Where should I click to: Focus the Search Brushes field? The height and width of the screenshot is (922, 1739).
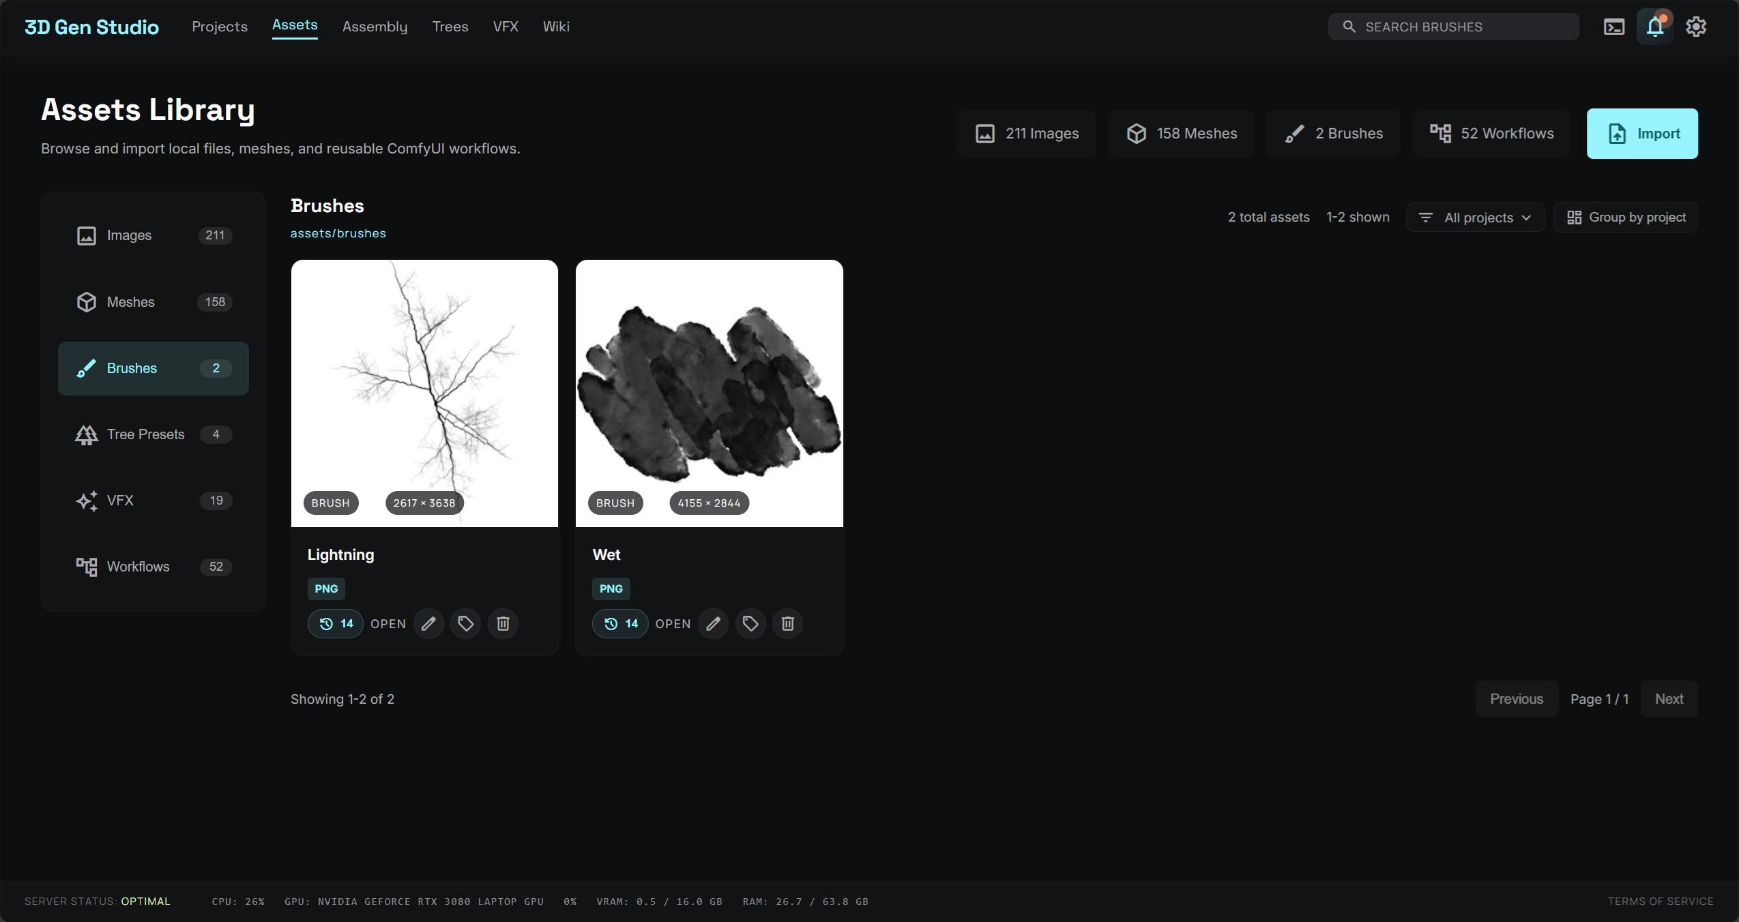[x=1453, y=27]
